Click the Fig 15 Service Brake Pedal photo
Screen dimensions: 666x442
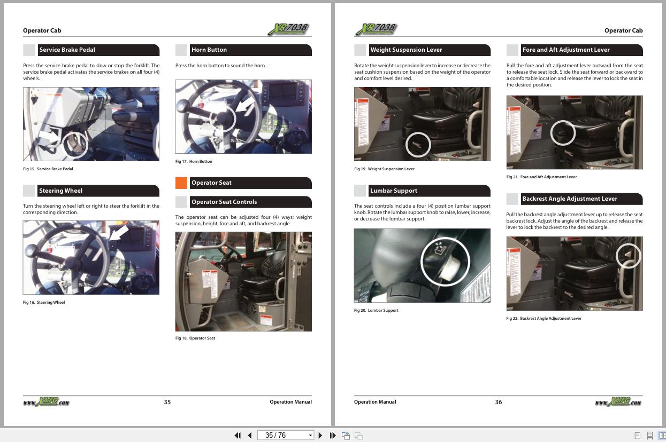(91, 124)
